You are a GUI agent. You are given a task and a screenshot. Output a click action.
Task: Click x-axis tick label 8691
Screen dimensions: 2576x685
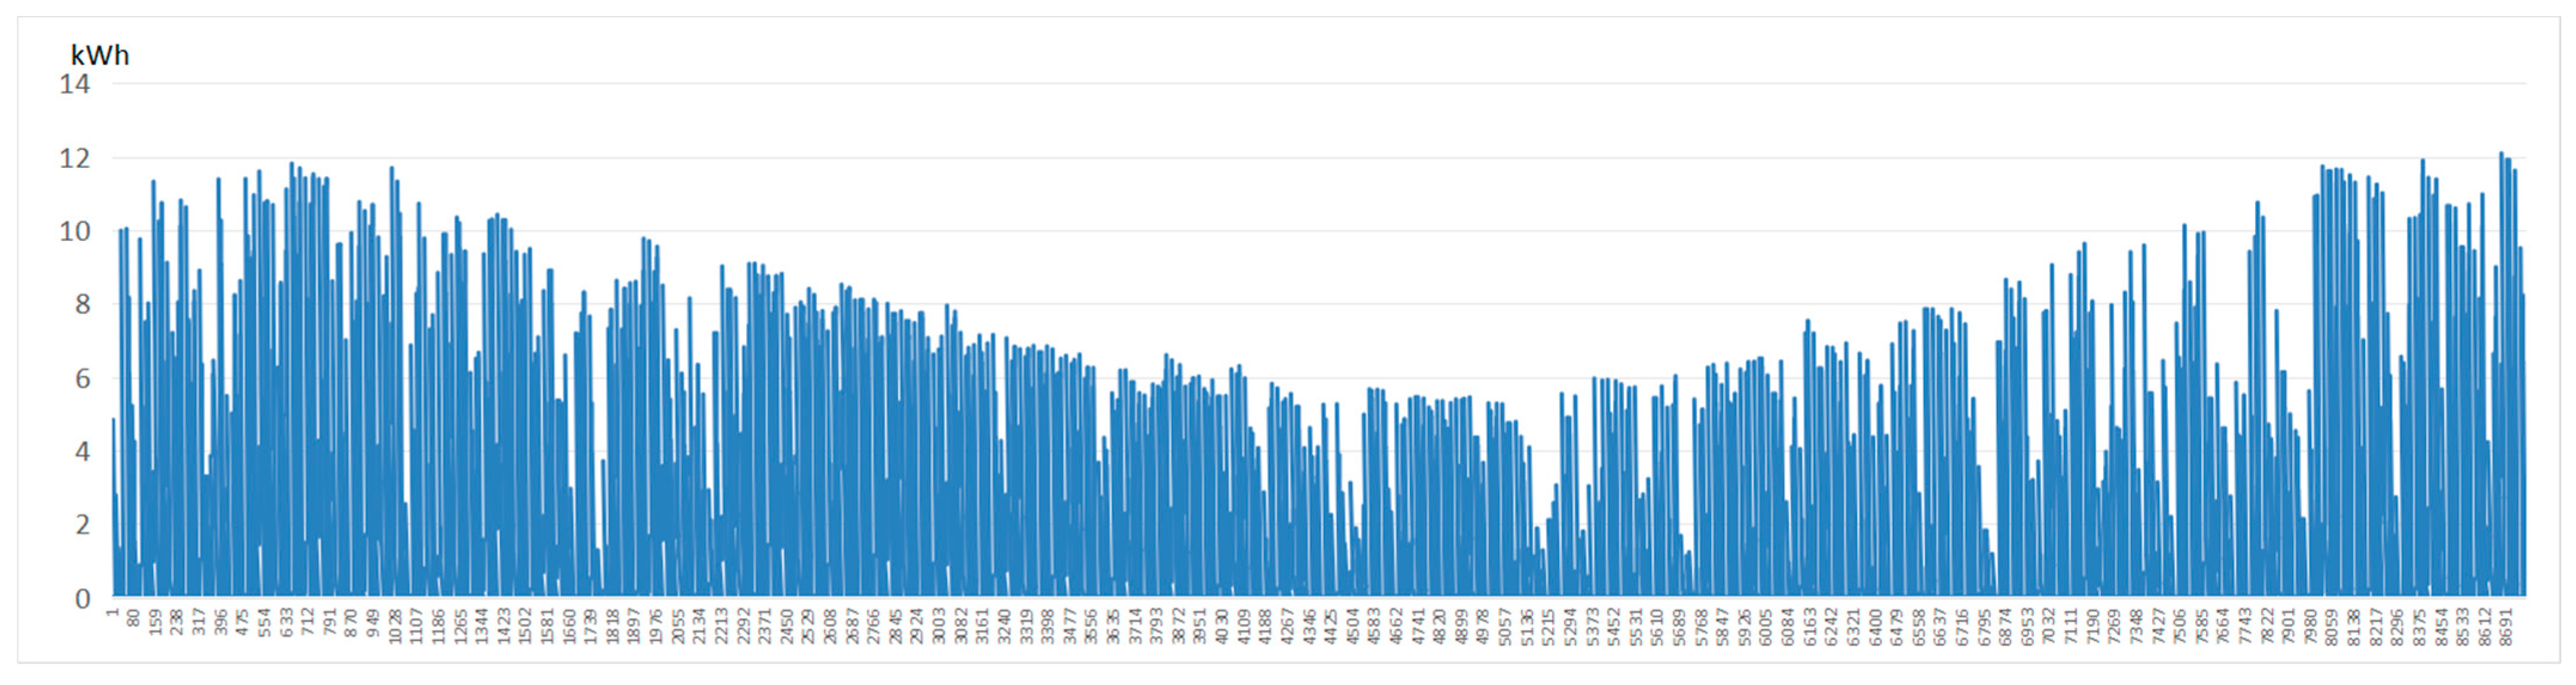tap(2506, 627)
